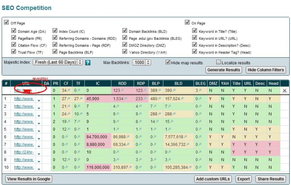
Task: Open arrow link next to RDD 1,534
Action: pos(125,99)
